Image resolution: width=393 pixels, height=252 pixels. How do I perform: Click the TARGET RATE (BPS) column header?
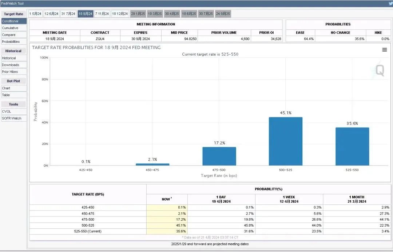(x=88, y=194)
